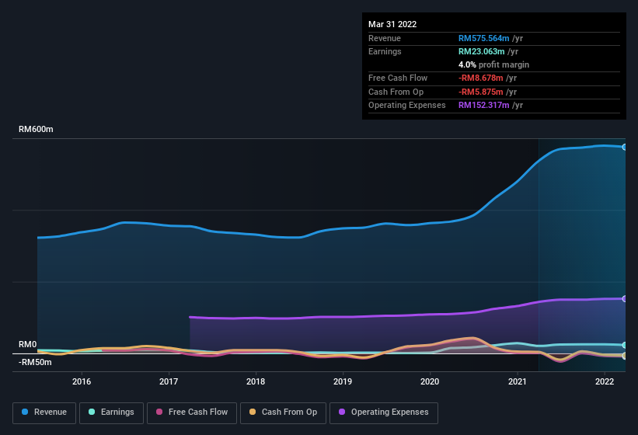Click the -RM5.875m cash from op value
The width and height of the screenshot is (638, 435).
pyautogui.click(x=480, y=92)
